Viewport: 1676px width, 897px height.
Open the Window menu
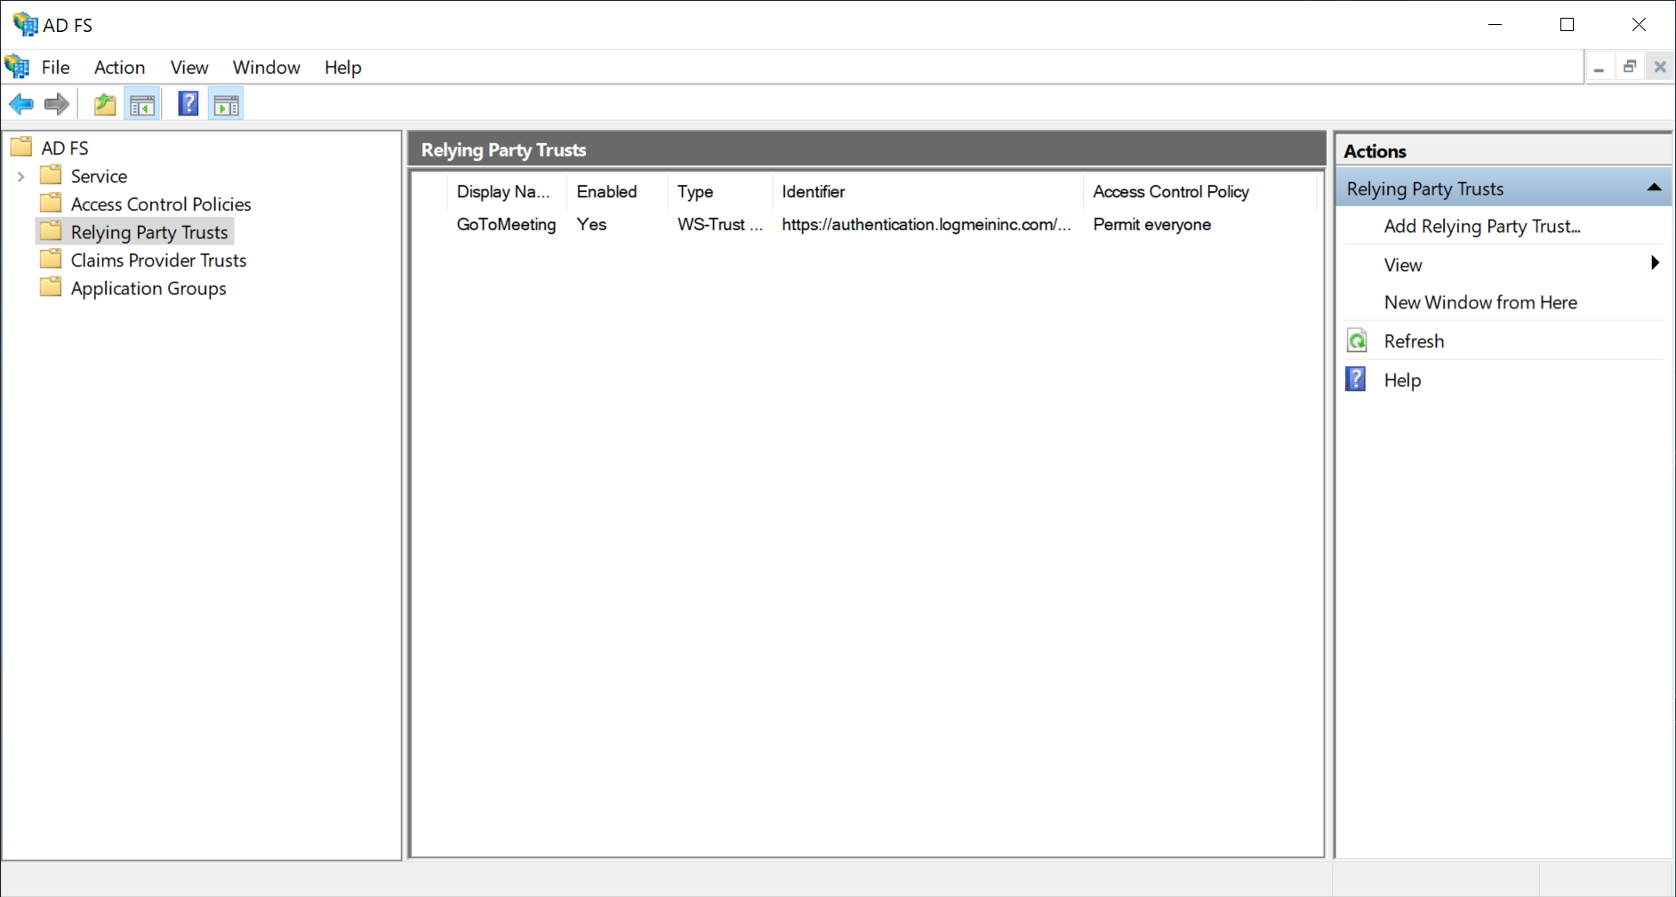click(x=266, y=68)
